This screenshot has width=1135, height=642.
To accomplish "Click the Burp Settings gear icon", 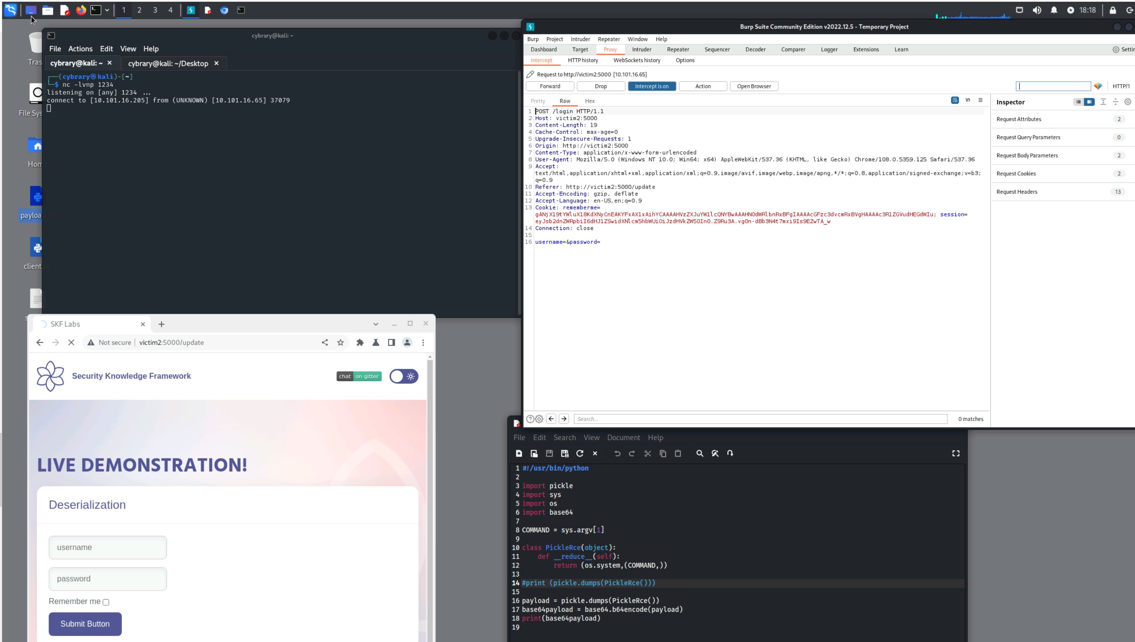I will tap(1116, 49).
